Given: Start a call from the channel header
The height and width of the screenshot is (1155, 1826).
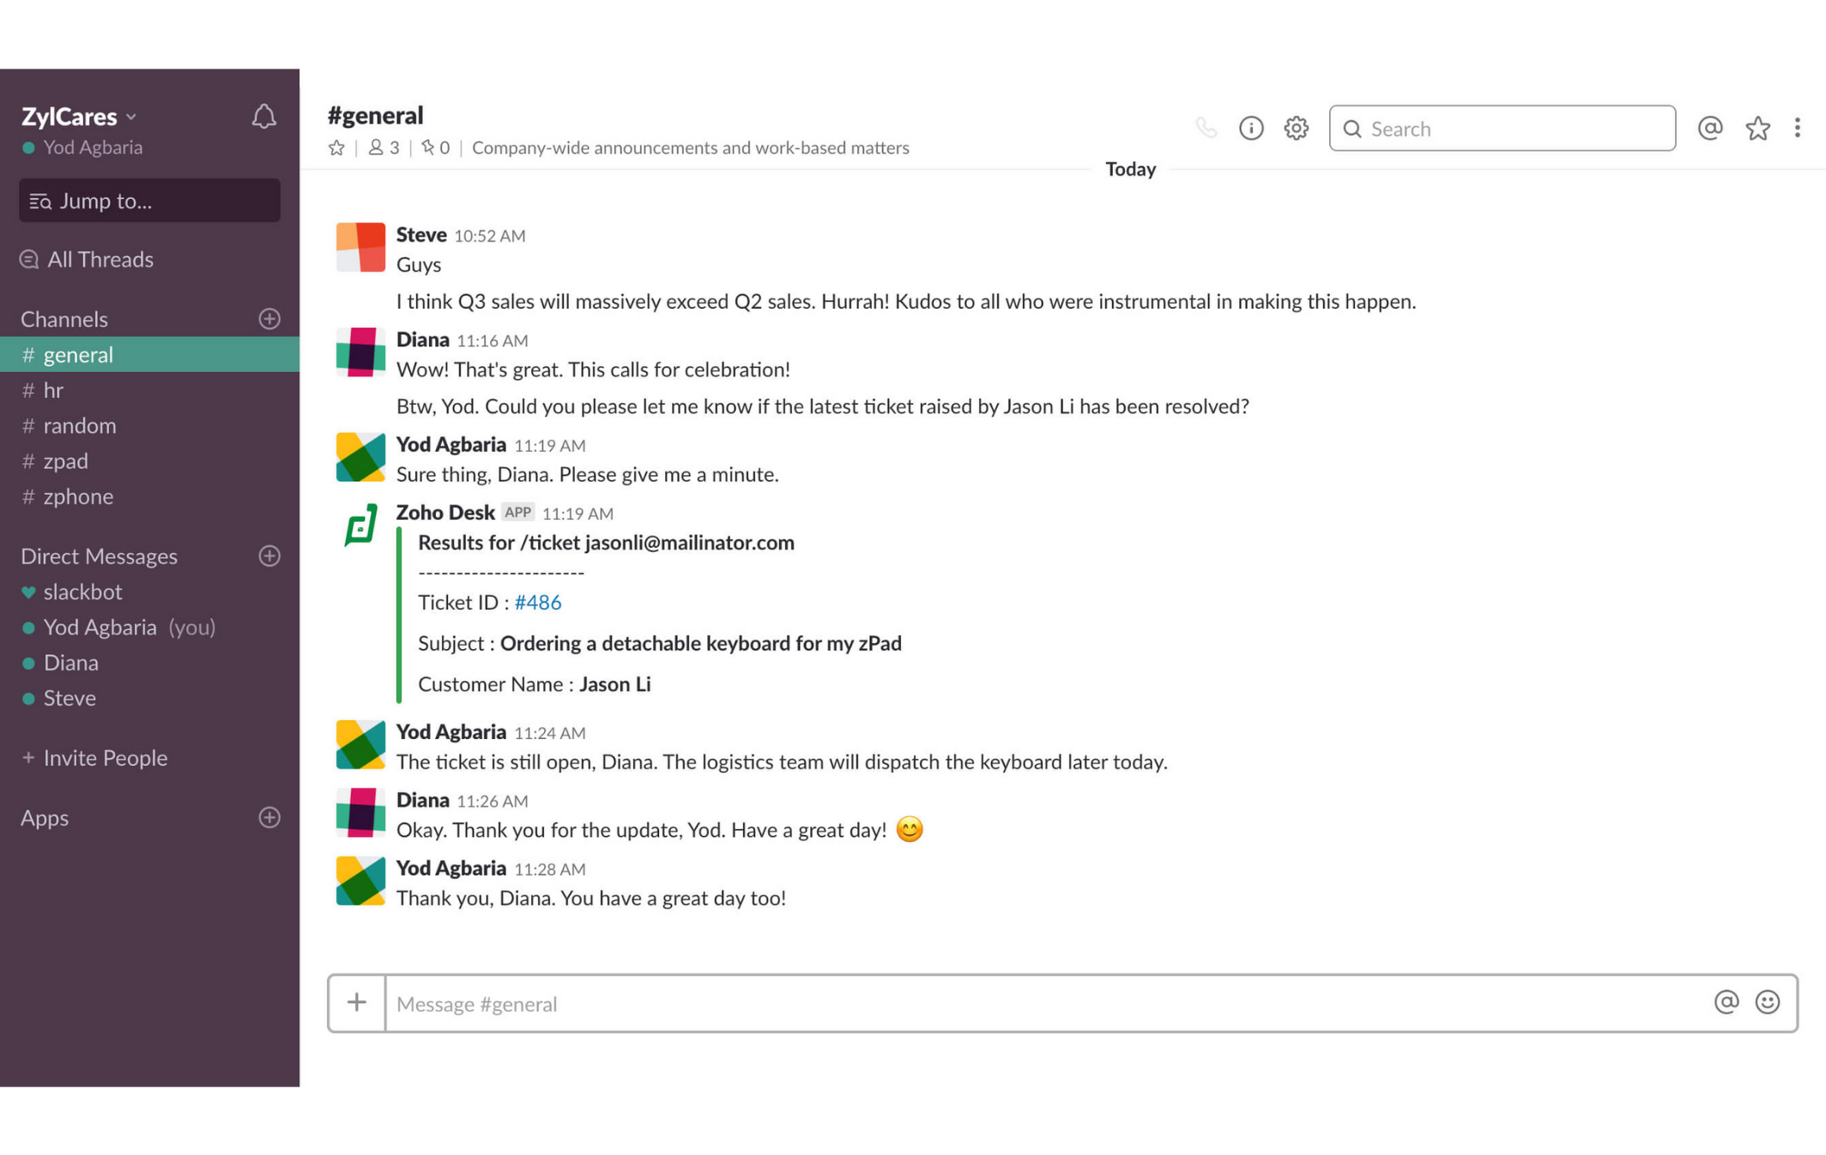Looking at the screenshot, I should 1206,127.
